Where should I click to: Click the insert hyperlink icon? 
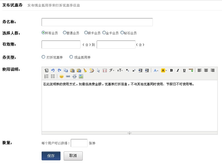(x=68, y=76)
